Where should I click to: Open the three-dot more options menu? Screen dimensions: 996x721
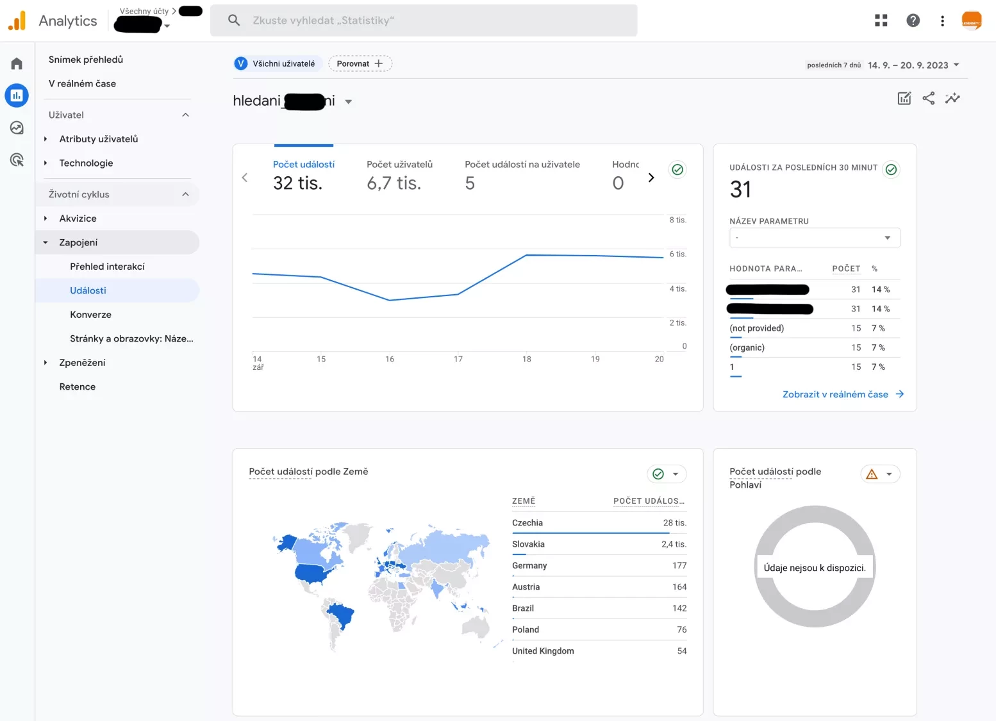pos(942,21)
